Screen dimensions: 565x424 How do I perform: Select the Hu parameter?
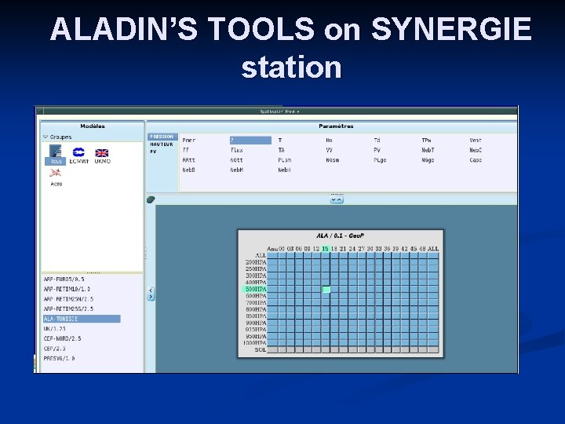pos(329,141)
